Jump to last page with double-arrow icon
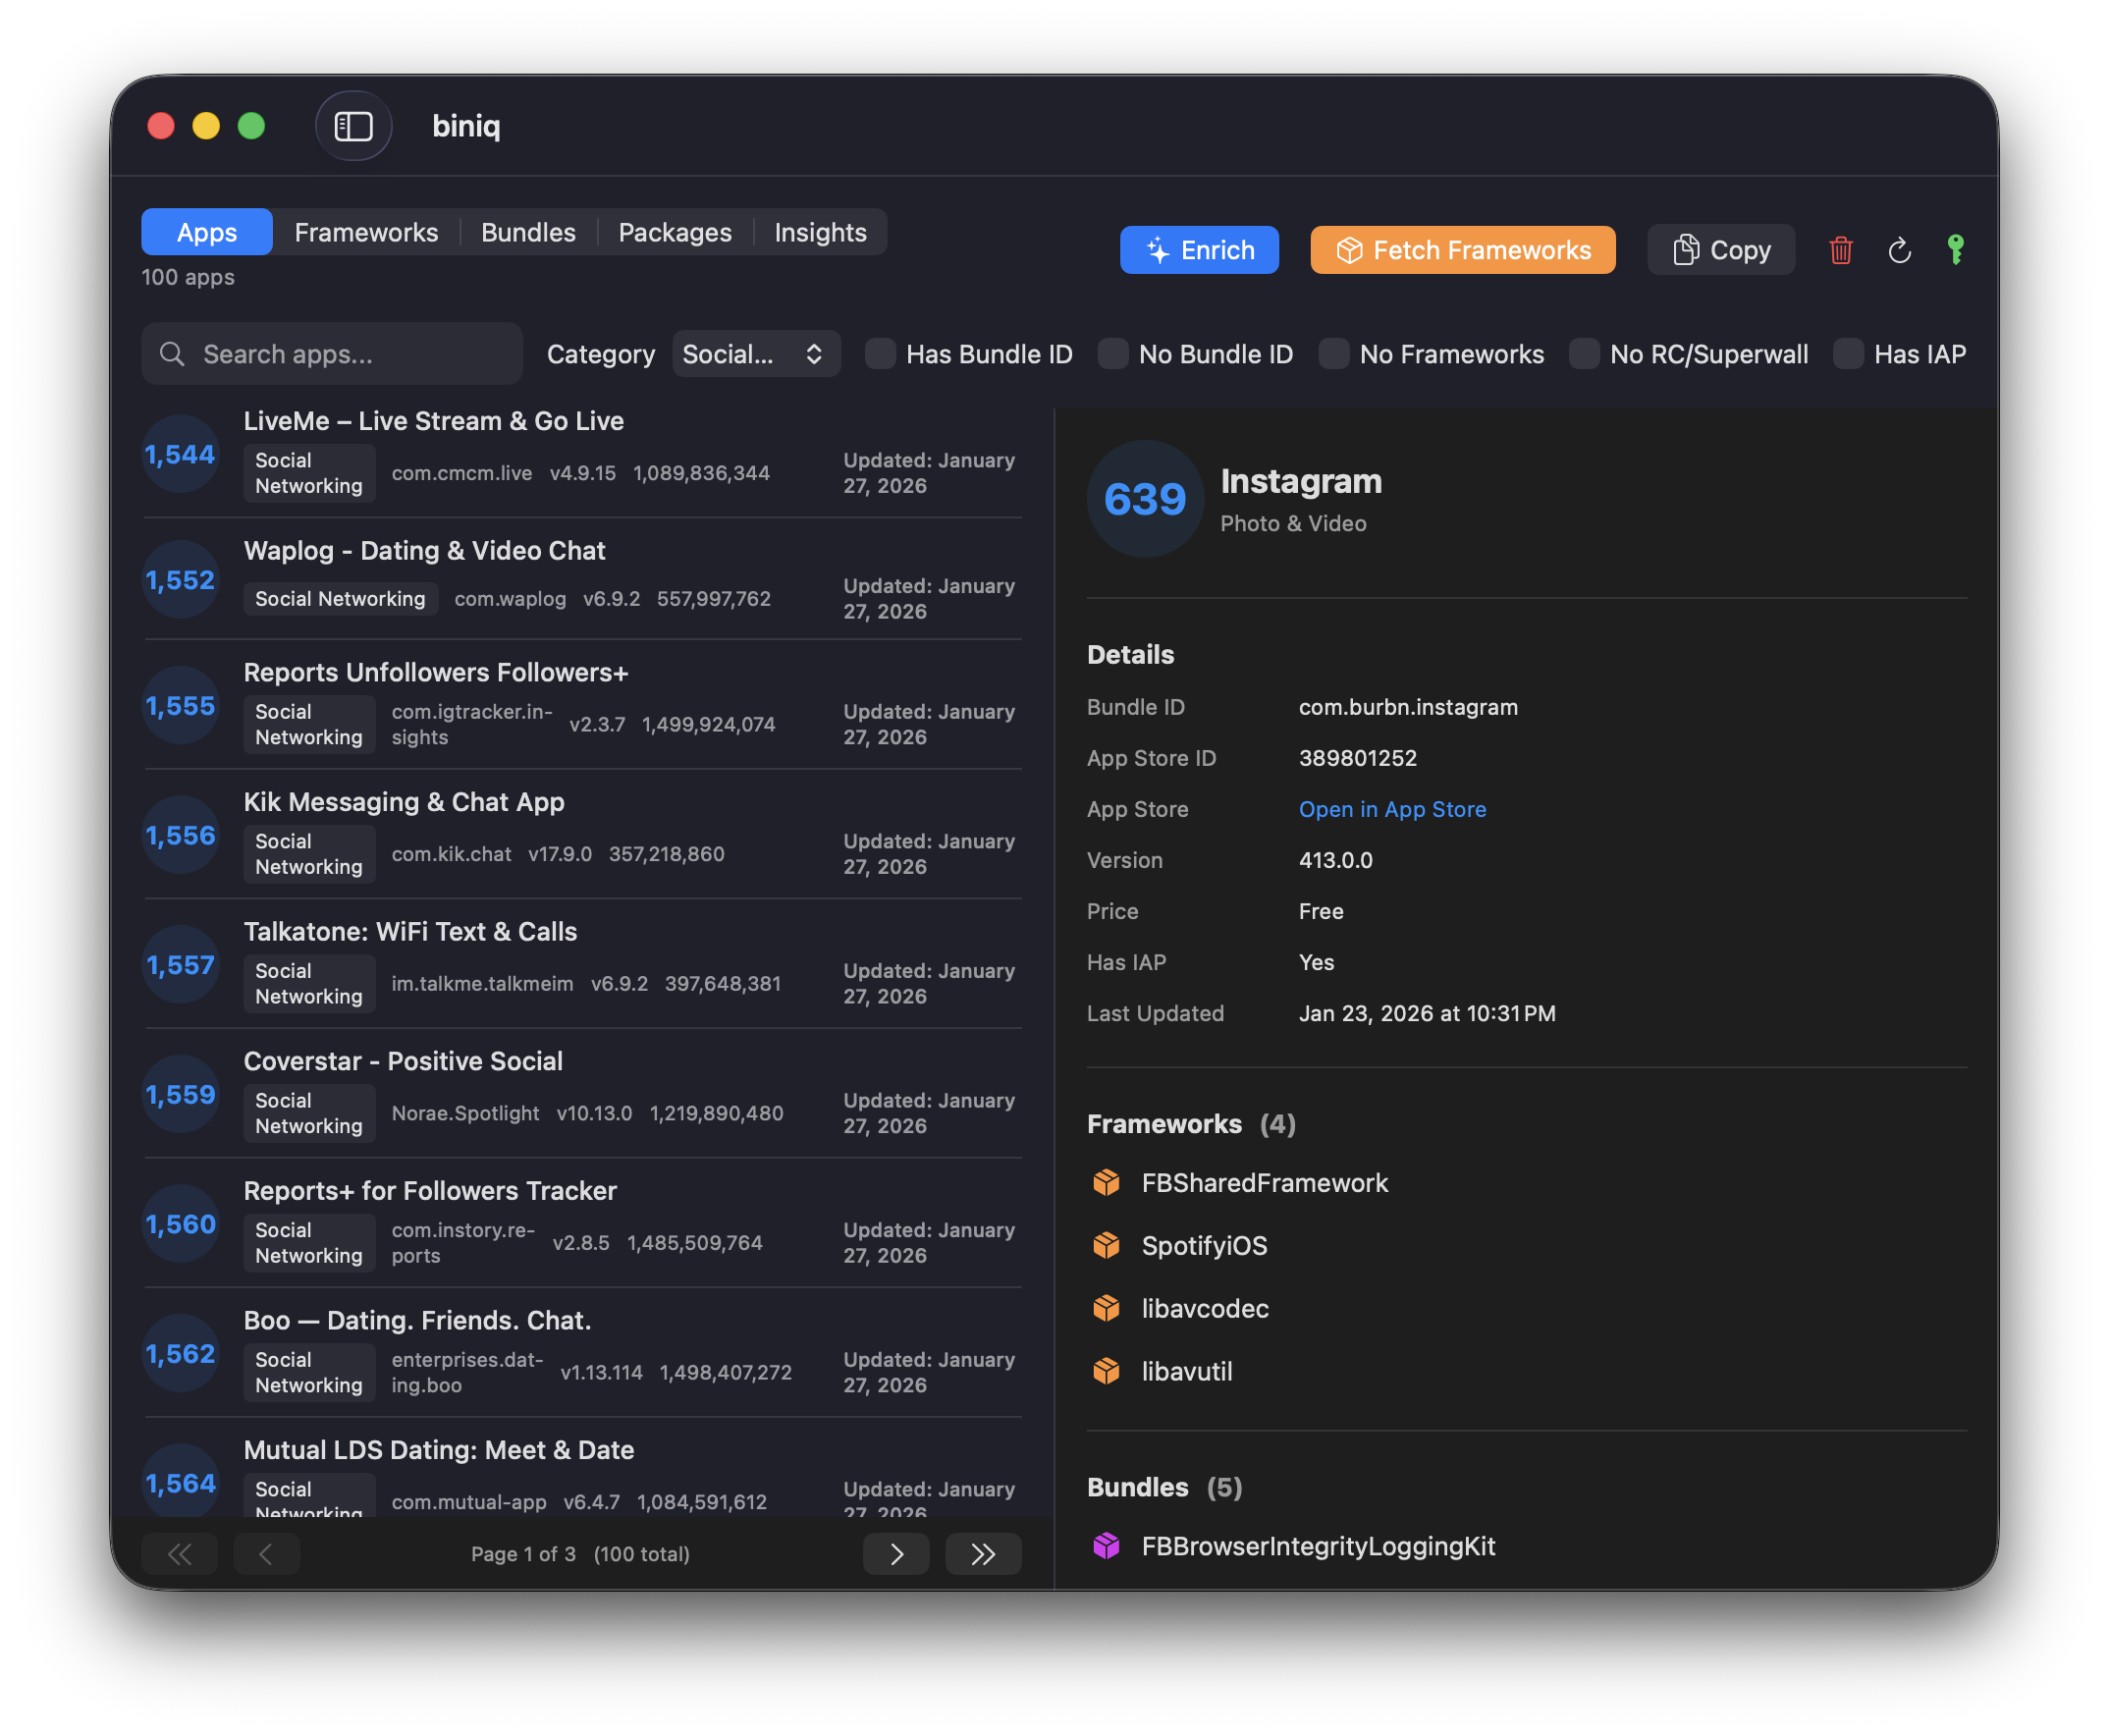This screenshot has width=2109, height=1736. tap(983, 1554)
